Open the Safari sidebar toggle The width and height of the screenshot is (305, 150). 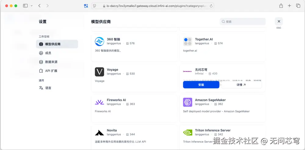tap(25, 6)
